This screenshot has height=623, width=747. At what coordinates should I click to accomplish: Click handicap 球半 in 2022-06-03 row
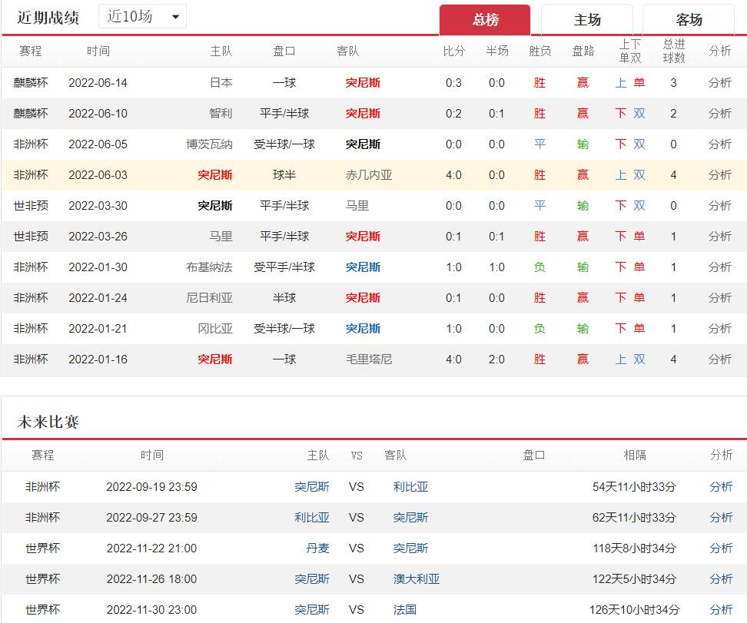(x=284, y=175)
